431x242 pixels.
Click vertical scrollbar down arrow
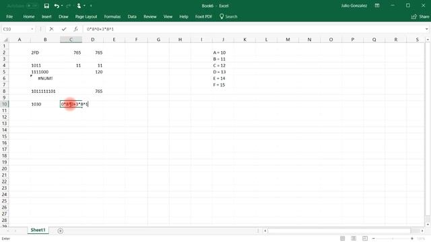(x=428, y=224)
